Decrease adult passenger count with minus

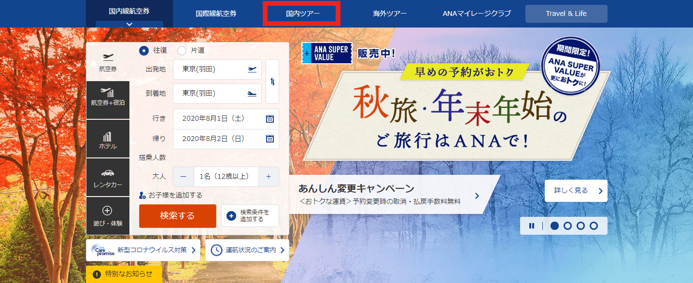coord(184,177)
